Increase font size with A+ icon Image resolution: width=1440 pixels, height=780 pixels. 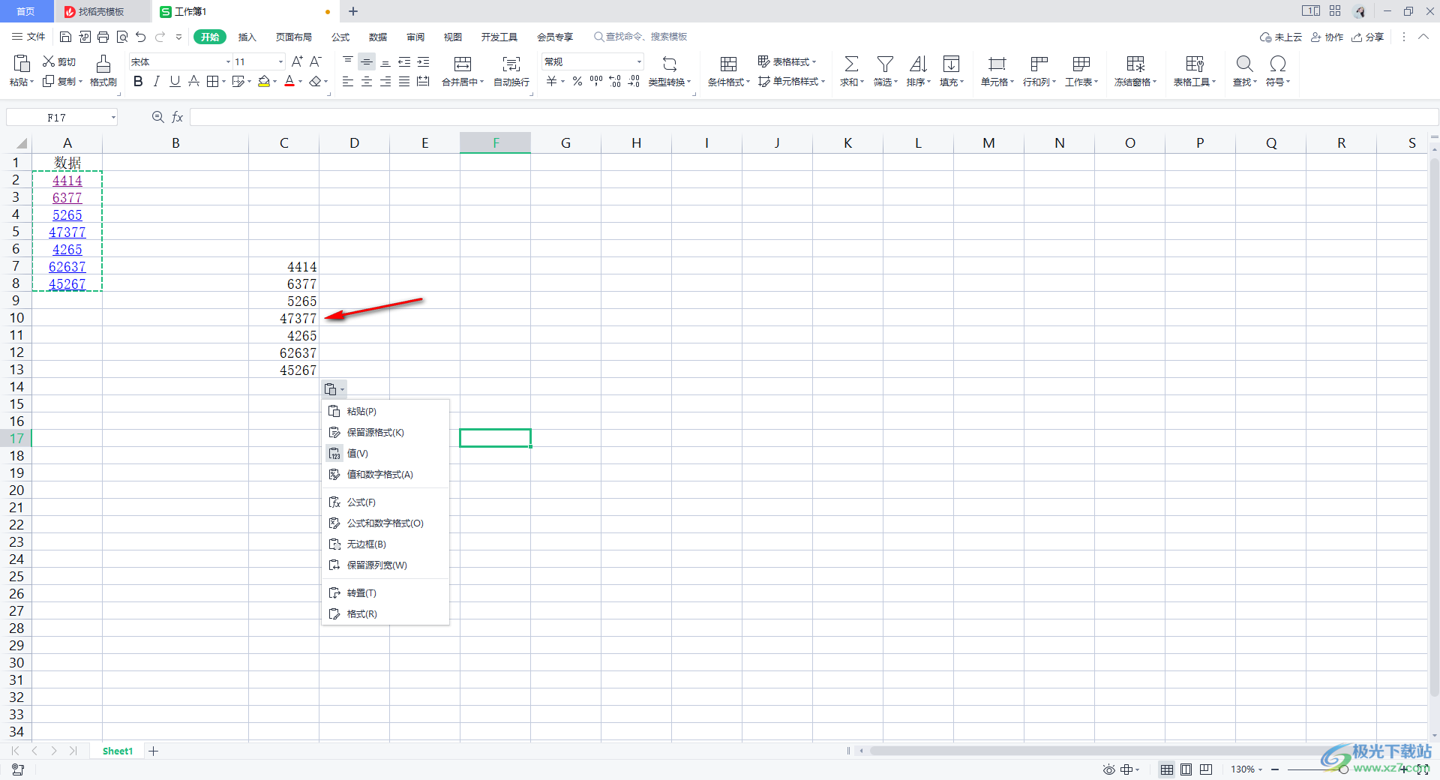[x=297, y=61]
